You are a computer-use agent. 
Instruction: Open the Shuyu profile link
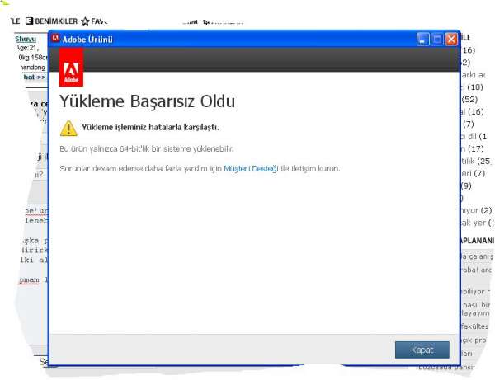(26, 39)
